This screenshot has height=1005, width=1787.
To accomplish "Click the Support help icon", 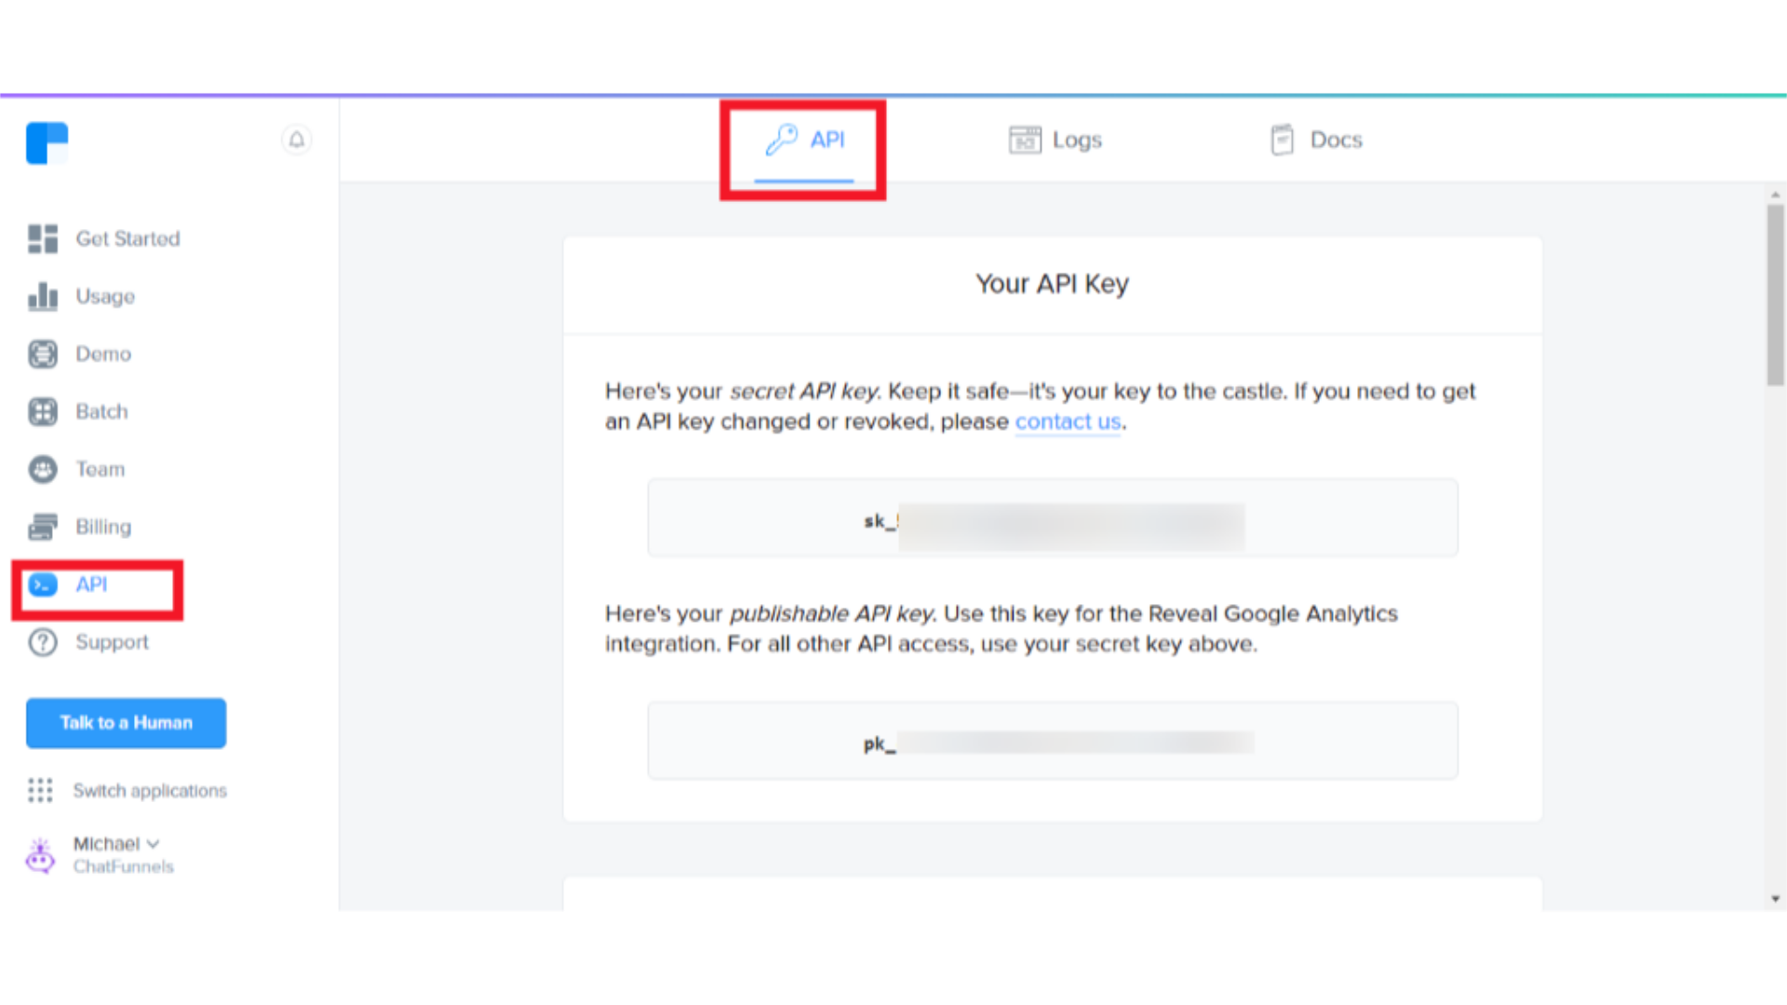I will click(x=43, y=642).
